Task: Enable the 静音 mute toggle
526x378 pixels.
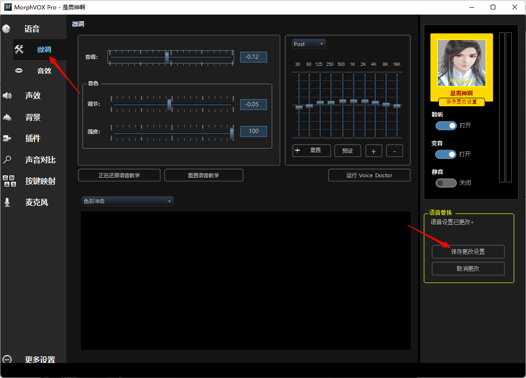Action: click(x=446, y=183)
